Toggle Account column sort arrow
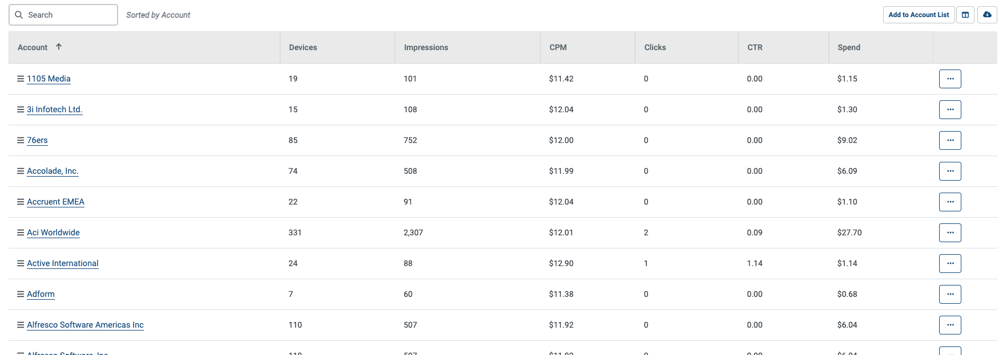The height and width of the screenshot is (355, 1007). pyautogui.click(x=59, y=47)
